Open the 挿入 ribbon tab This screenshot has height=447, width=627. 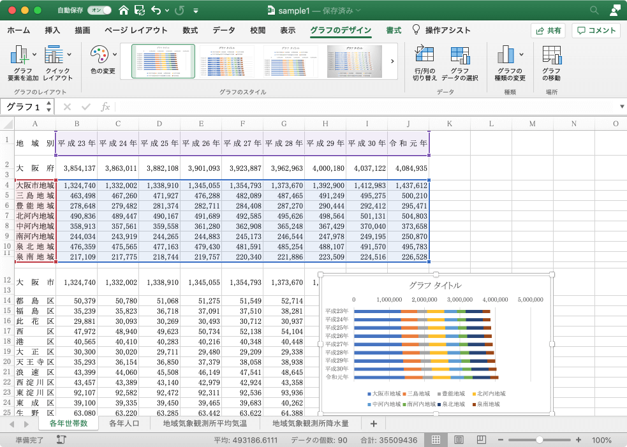pos(52,30)
